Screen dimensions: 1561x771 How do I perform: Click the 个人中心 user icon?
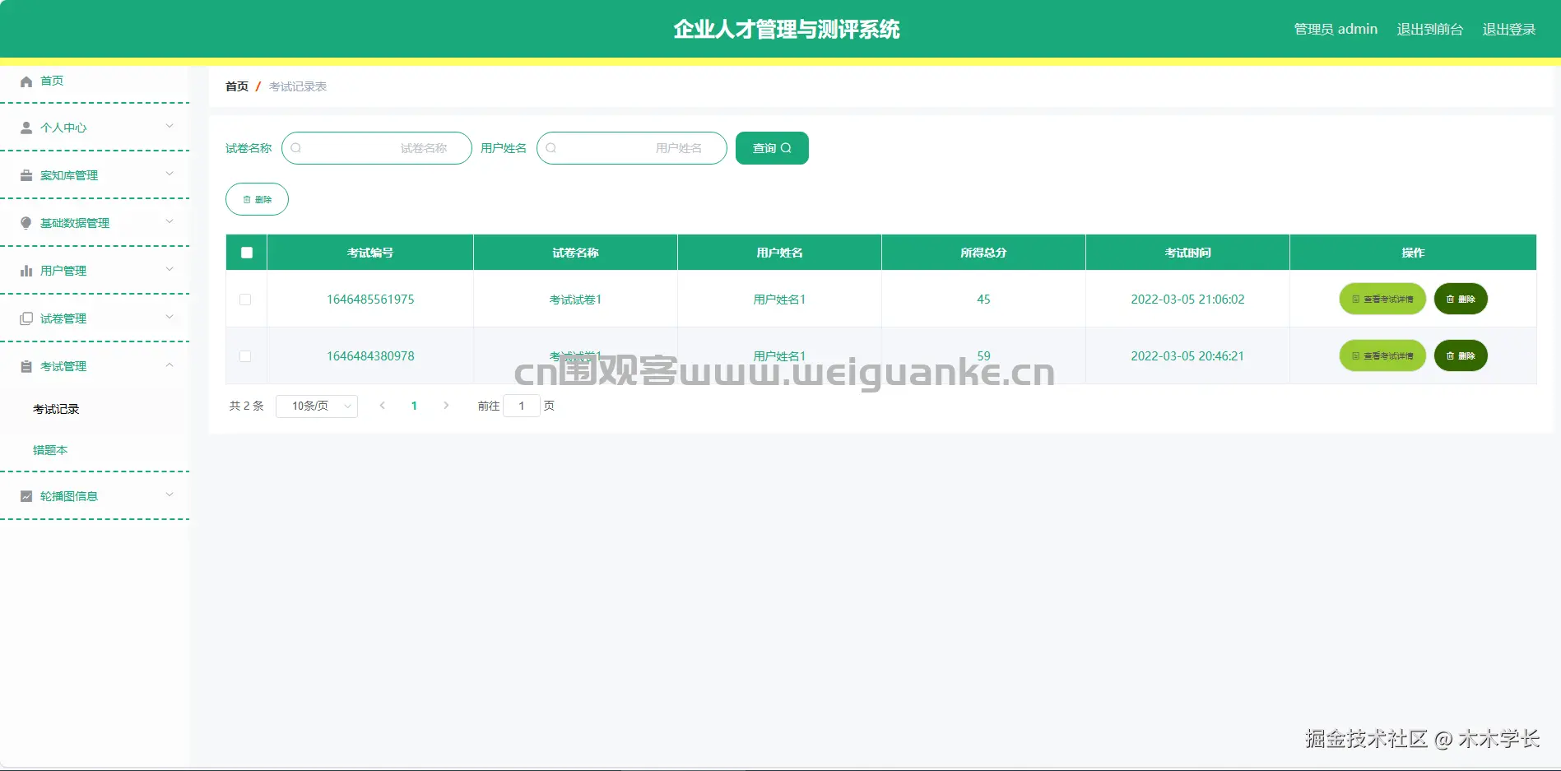(x=25, y=128)
